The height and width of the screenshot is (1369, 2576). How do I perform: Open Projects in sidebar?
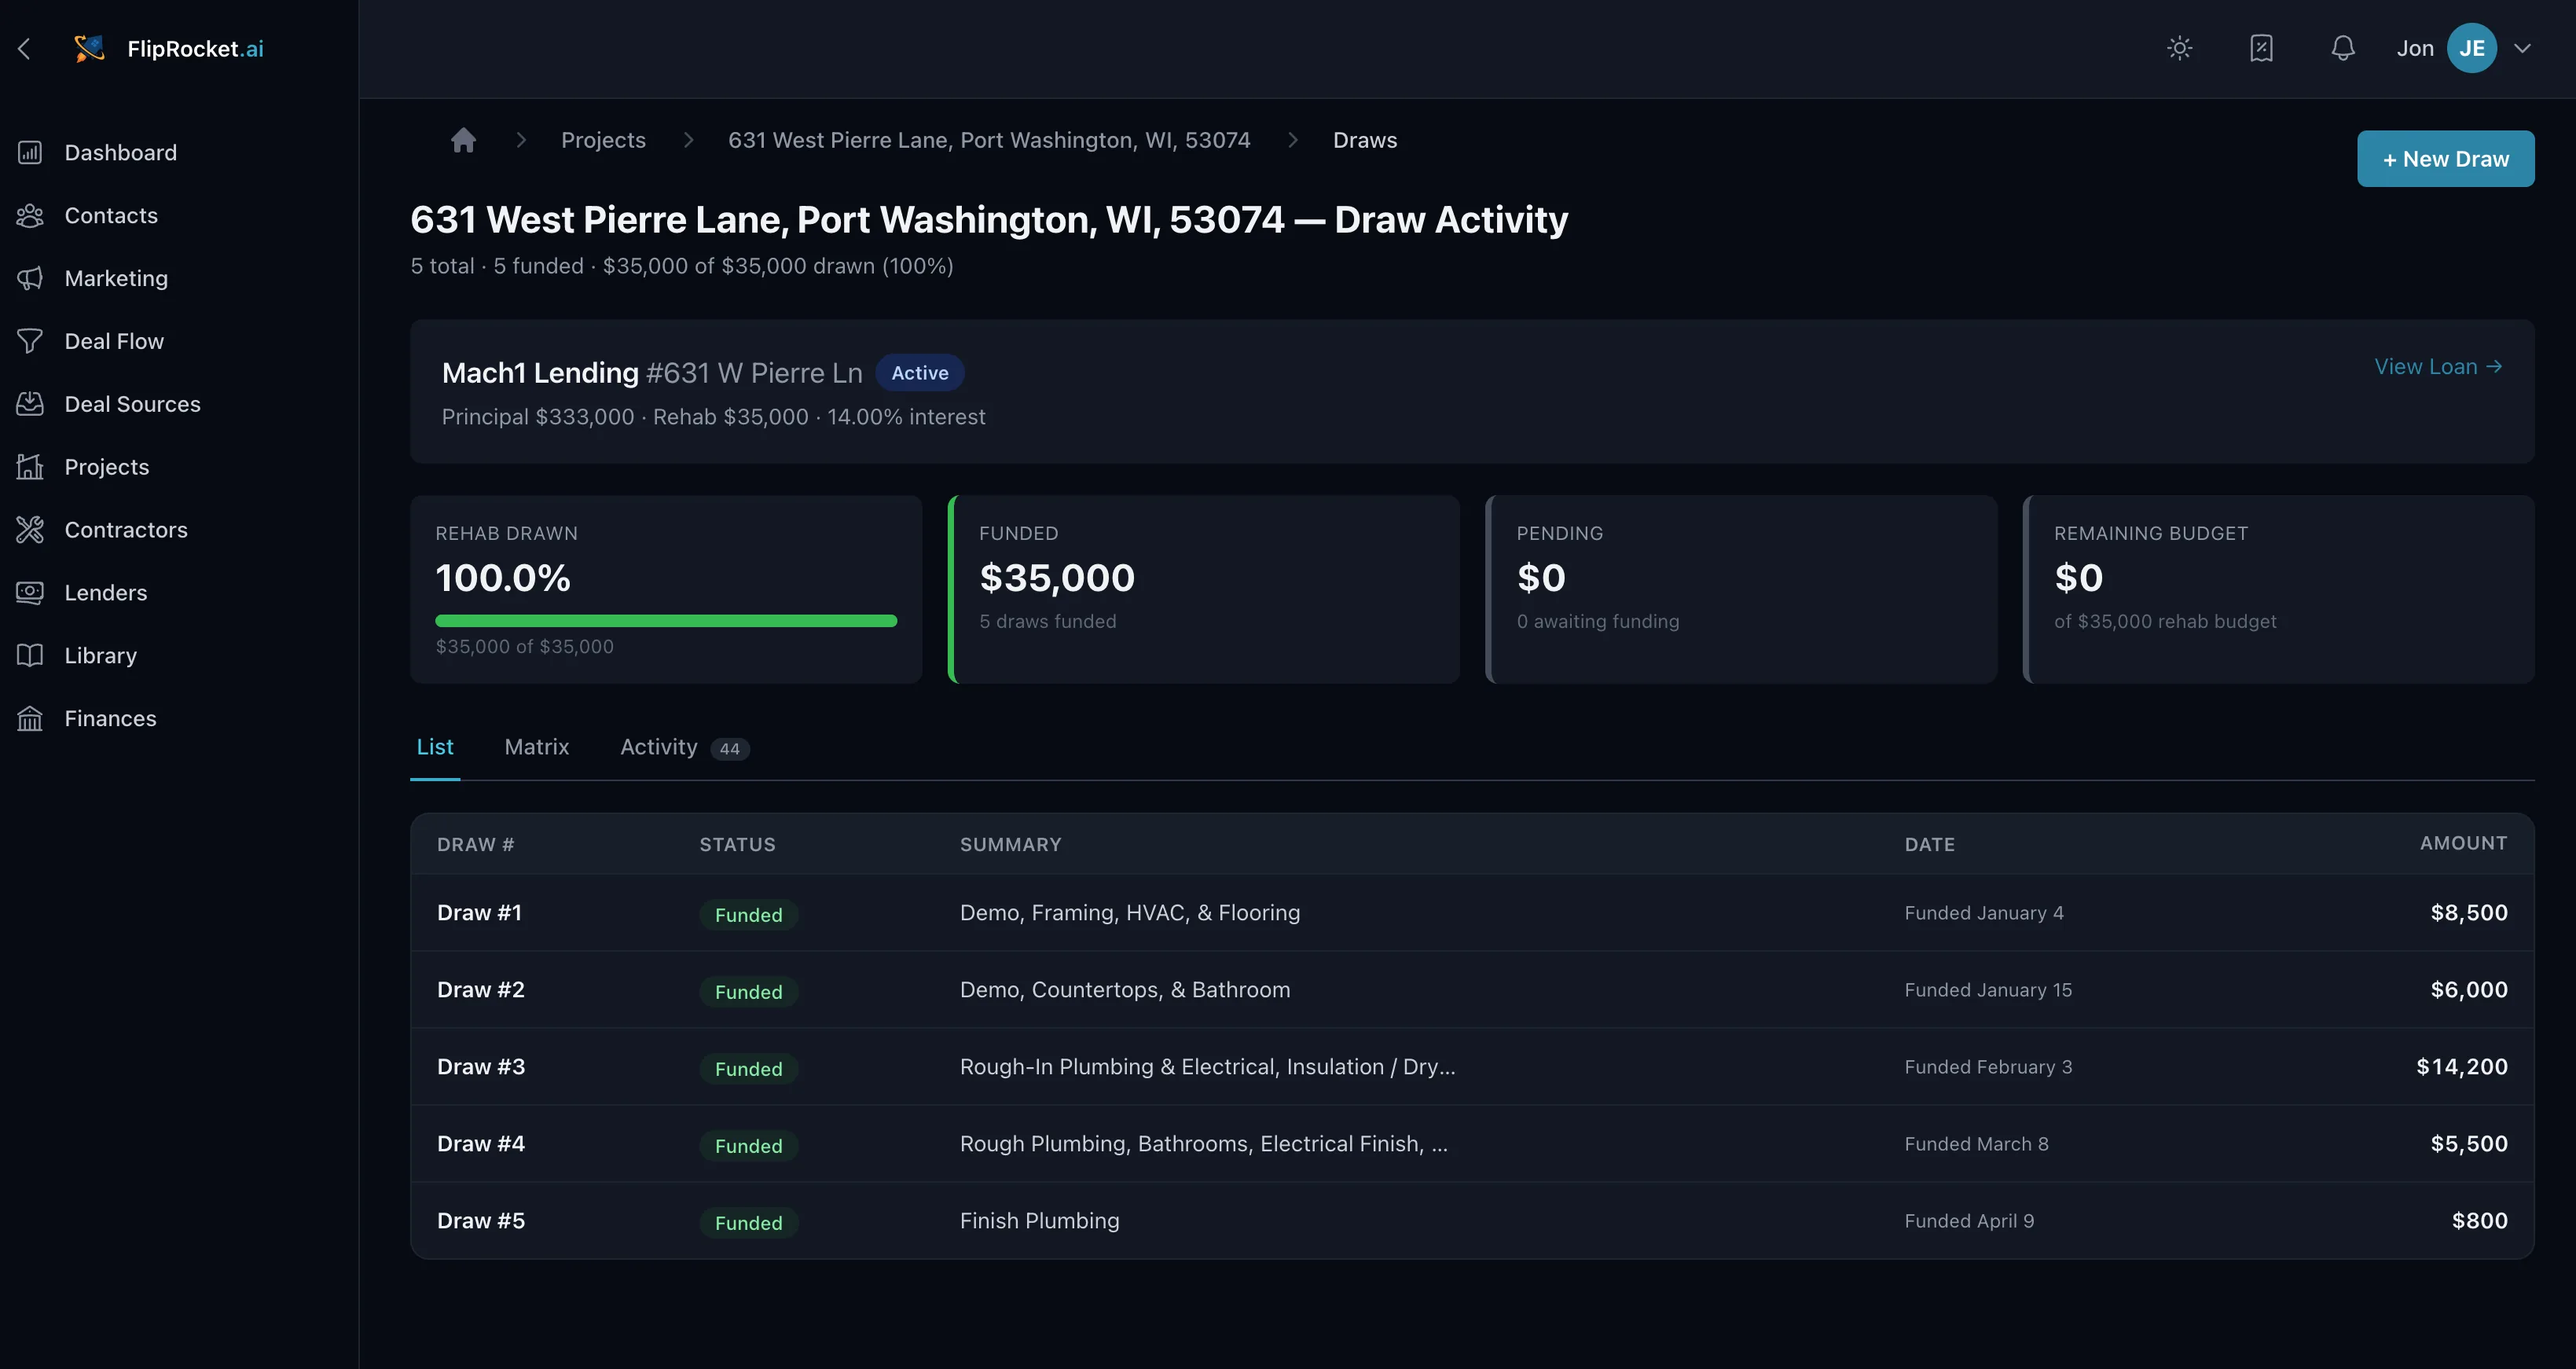(107, 467)
